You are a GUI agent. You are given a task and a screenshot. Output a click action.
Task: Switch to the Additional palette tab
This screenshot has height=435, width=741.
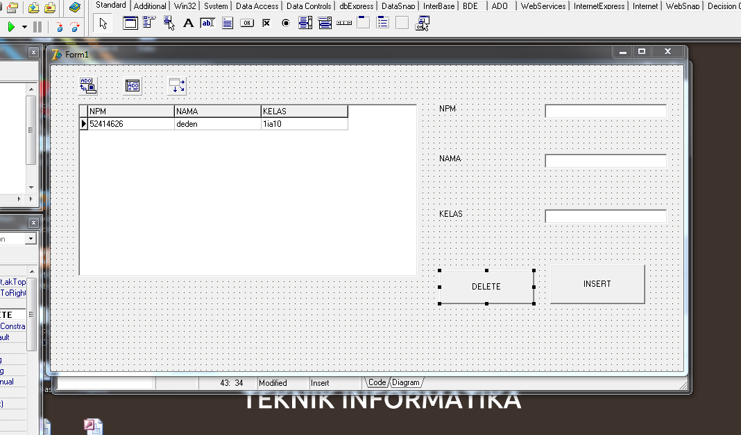coord(150,6)
